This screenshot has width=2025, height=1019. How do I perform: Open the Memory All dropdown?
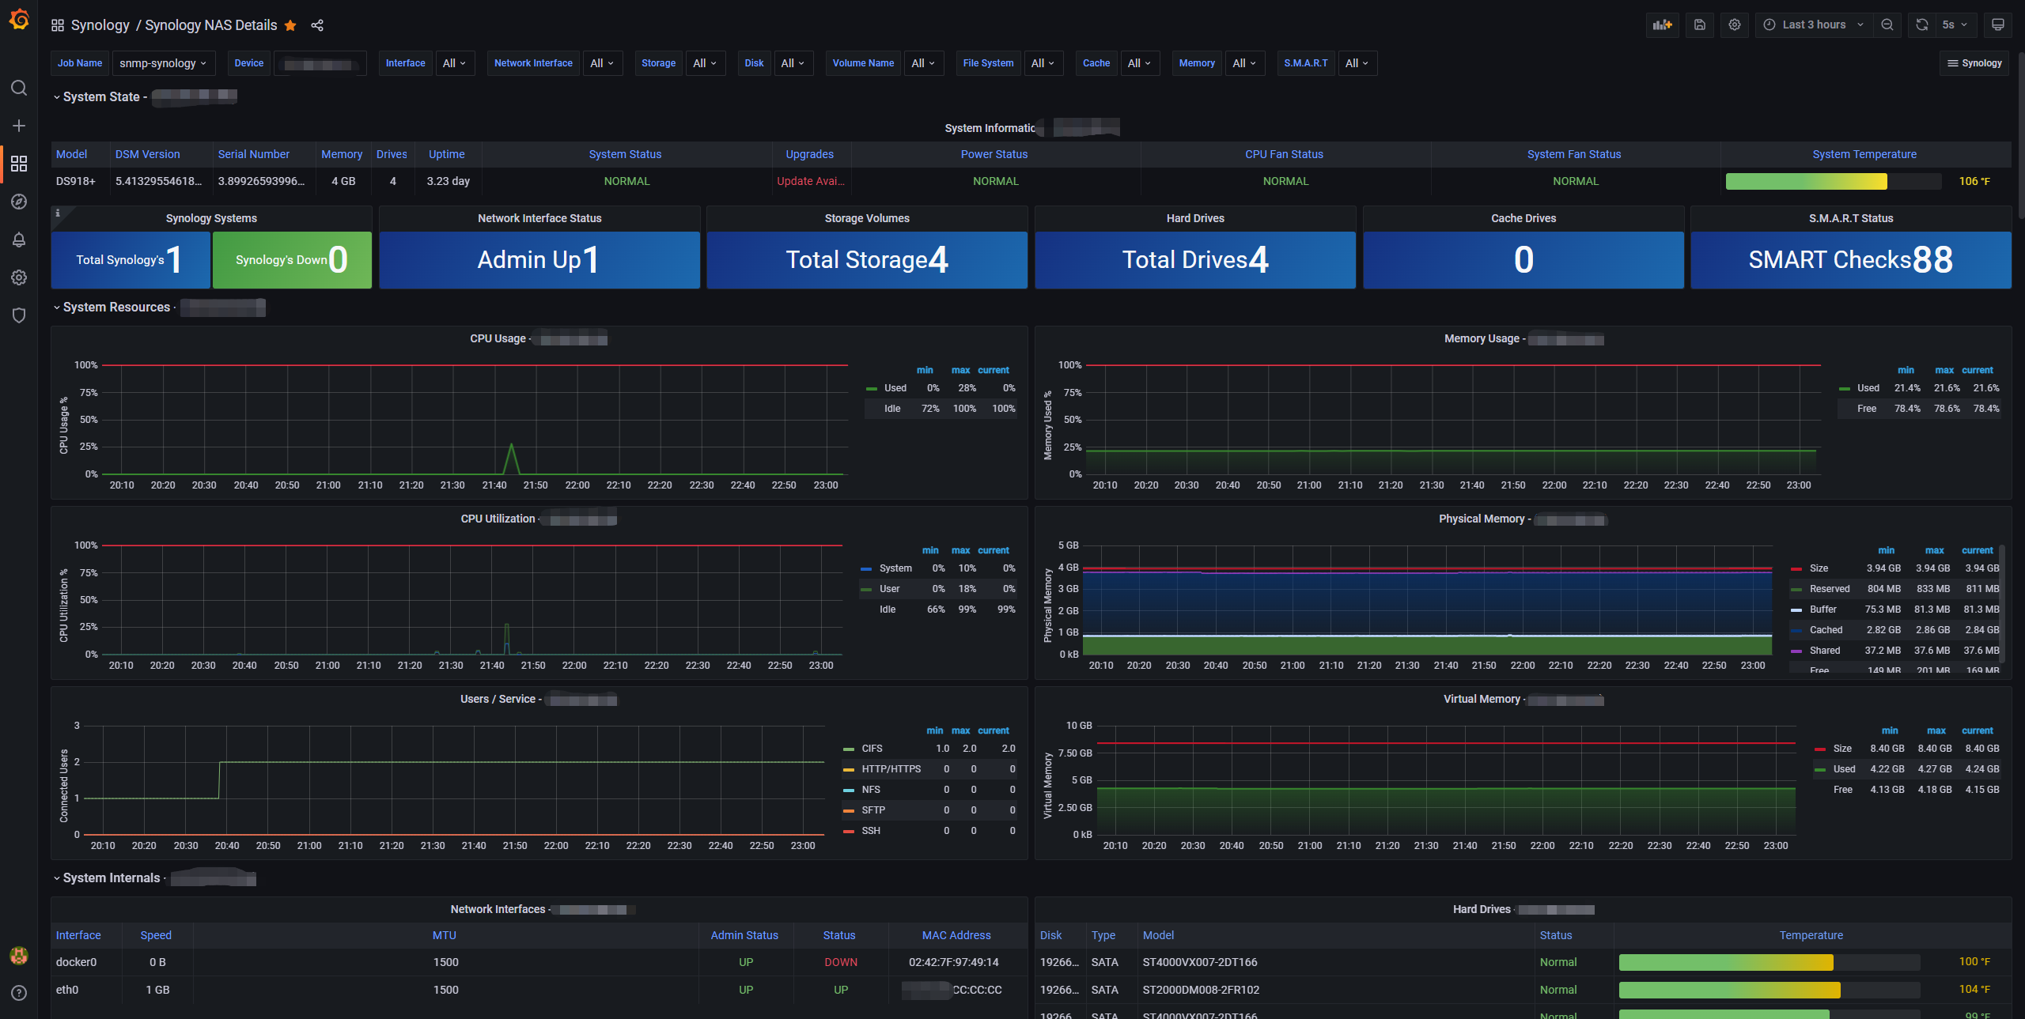[1245, 63]
